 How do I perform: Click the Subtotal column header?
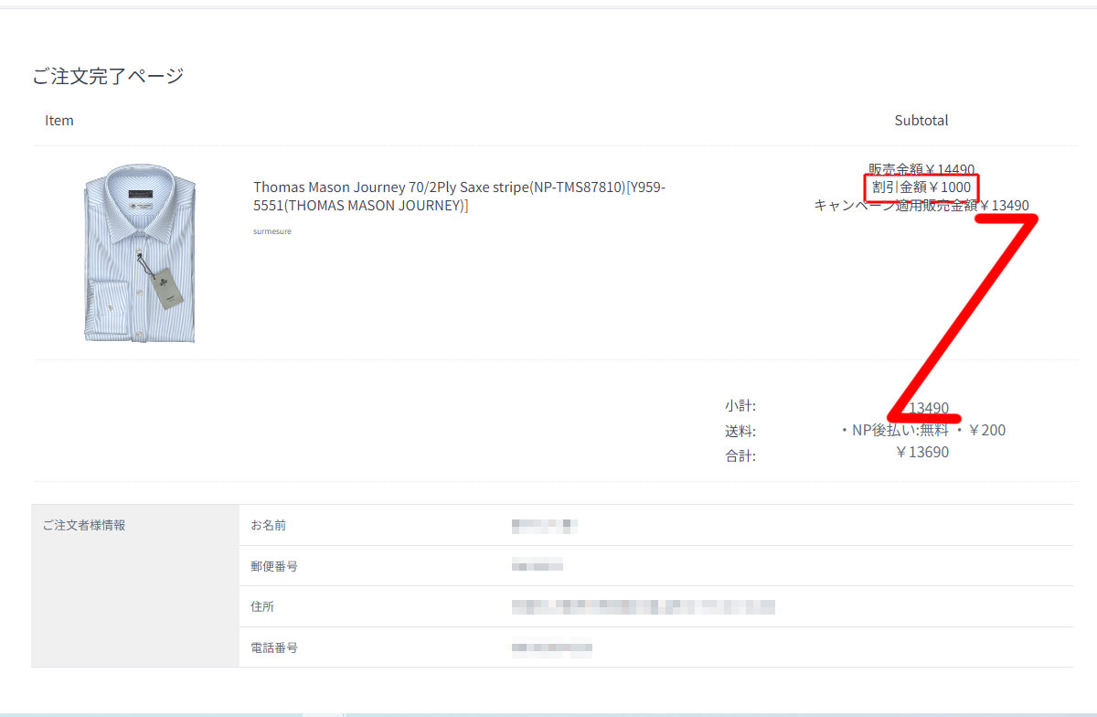921,121
